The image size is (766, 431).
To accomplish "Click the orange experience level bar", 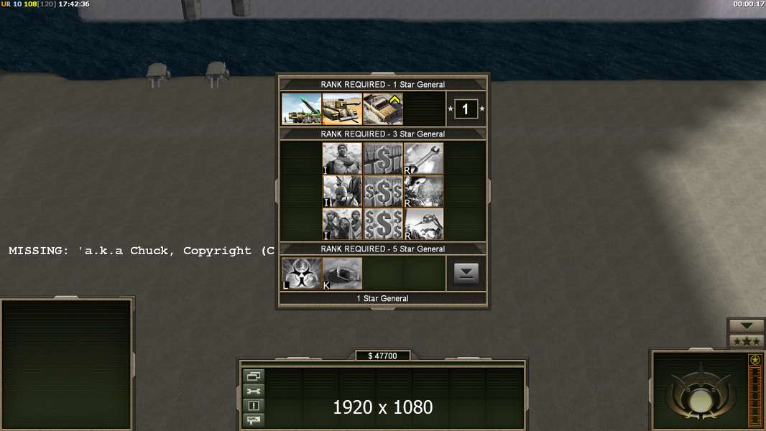I will point(755,397).
